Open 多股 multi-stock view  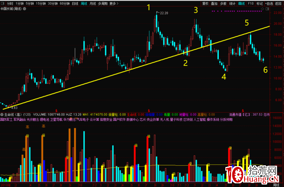[223, 3]
